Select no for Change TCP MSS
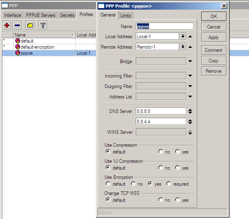 click(161, 200)
